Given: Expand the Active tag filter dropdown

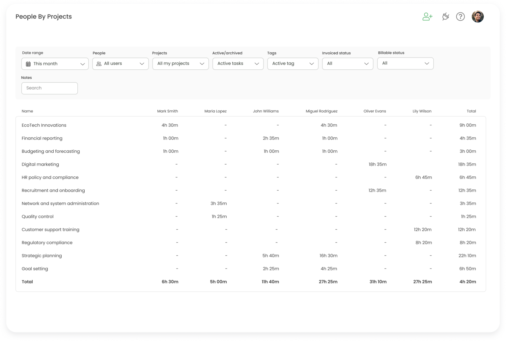Looking at the screenshot, I should click(293, 64).
